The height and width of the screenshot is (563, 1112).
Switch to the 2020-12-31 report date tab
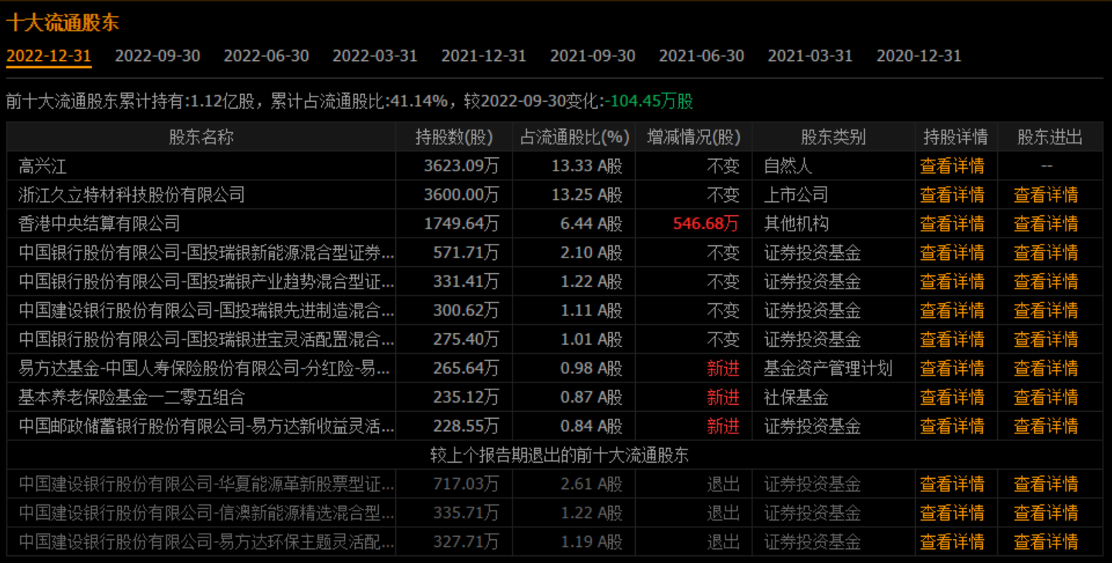(919, 56)
